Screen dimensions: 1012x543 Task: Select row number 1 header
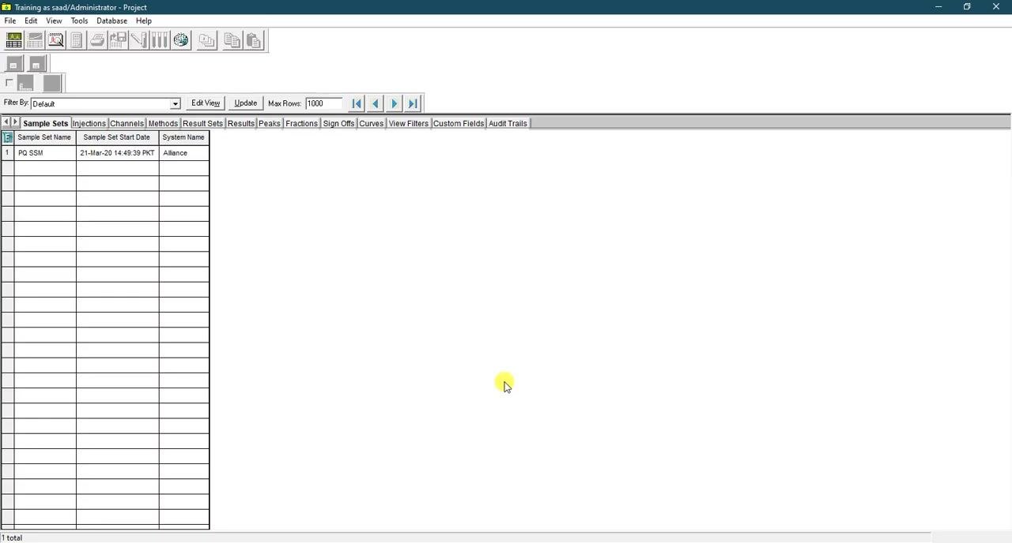7,153
